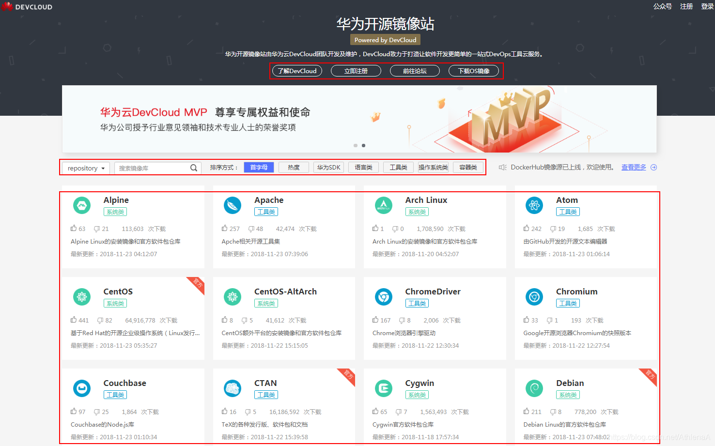Click CentOS download count 64,916,778
Viewport: 715px width, 446px height.
pos(140,321)
